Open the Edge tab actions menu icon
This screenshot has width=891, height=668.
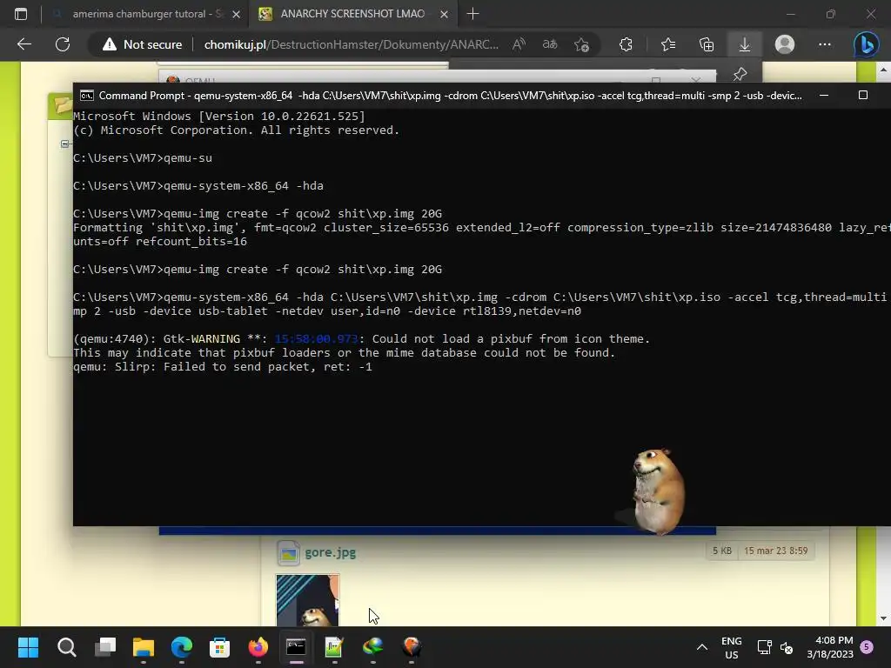21,14
